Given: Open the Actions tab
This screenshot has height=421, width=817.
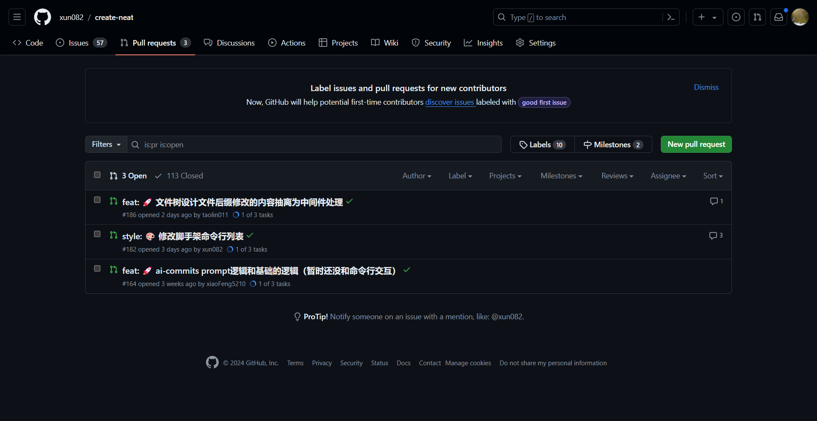Looking at the screenshot, I should tap(287, 43).
